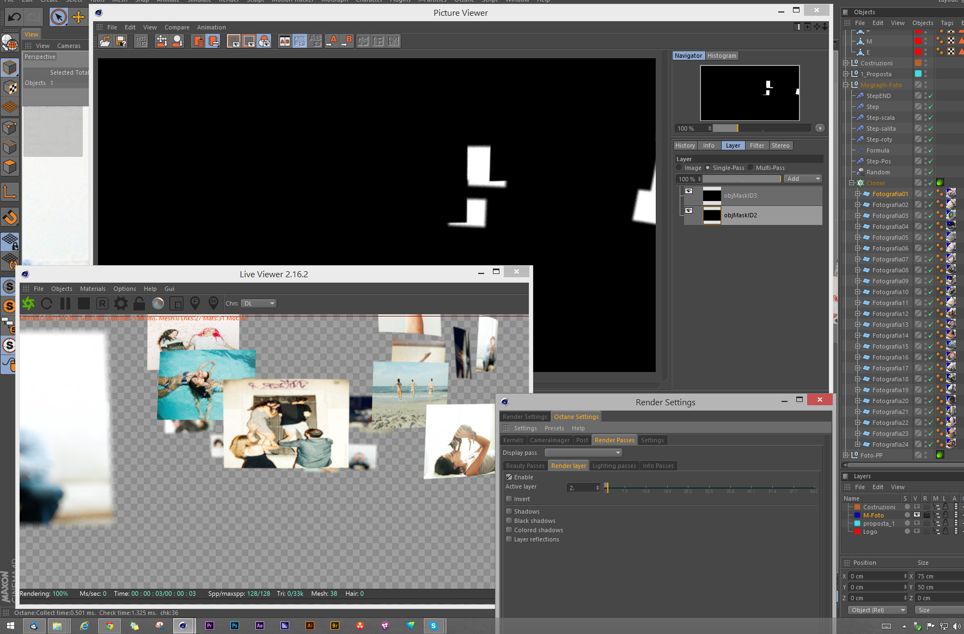Toggle visibility eye of objMaskID2 layer
The width and height of the screenshot is (964, 634).
(689, 211)
